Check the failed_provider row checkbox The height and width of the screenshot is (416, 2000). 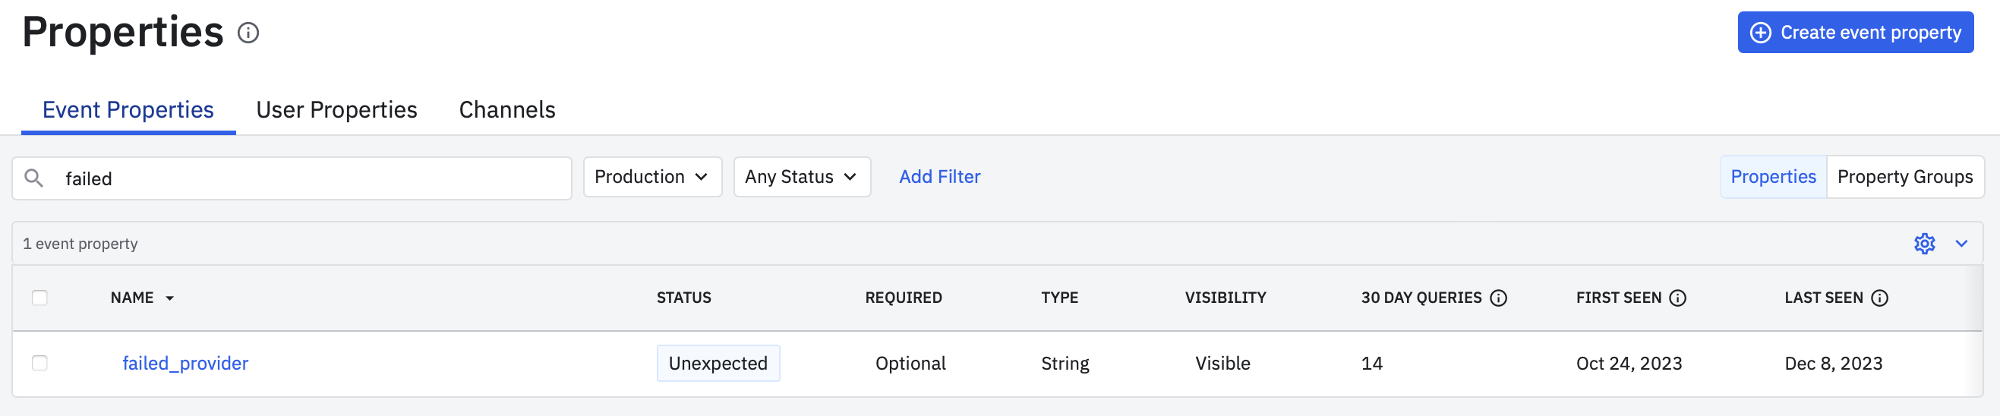click(x=39, y=363)
